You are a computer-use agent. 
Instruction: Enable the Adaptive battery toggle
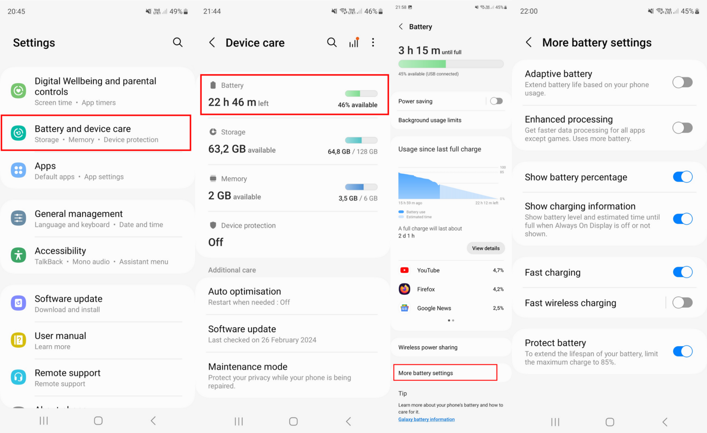682,83
